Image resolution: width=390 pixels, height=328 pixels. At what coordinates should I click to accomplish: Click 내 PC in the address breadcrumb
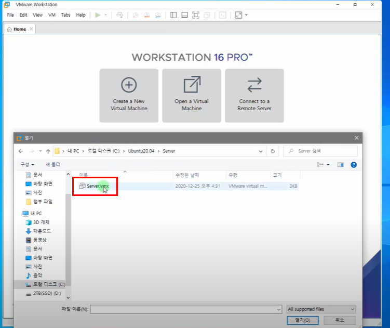click(73, 151)
